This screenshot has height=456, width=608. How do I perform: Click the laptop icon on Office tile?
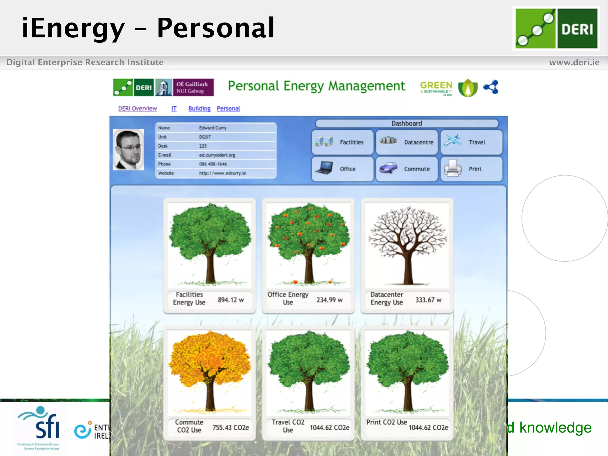click(324, 168)
